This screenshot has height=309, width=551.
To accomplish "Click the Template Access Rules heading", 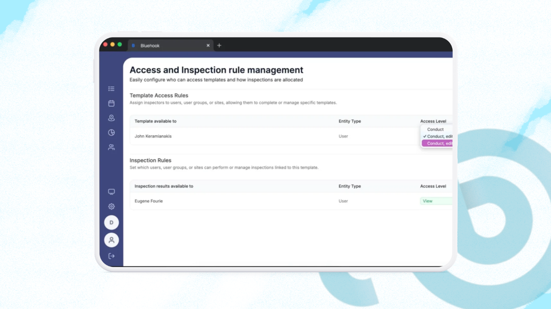I will click(x=159, y=95).
